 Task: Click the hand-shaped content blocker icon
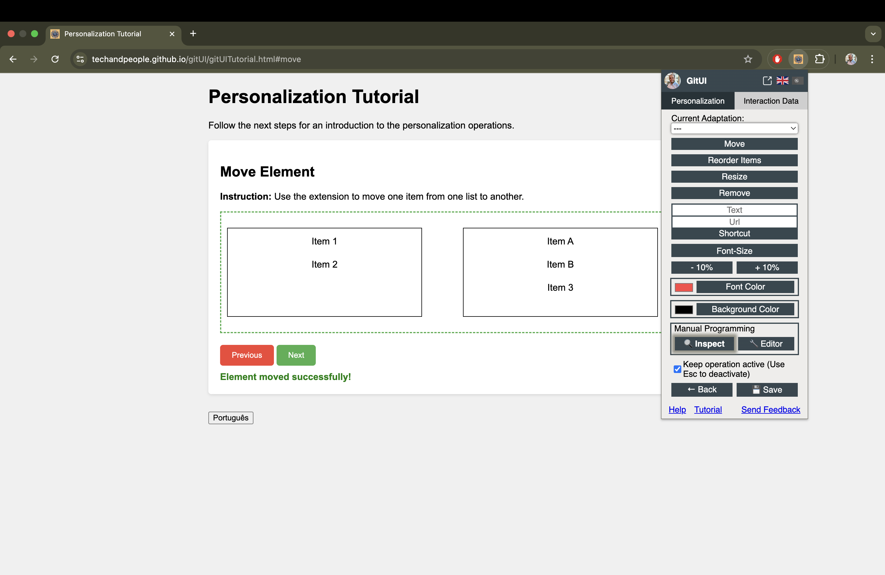coord(777,59)
